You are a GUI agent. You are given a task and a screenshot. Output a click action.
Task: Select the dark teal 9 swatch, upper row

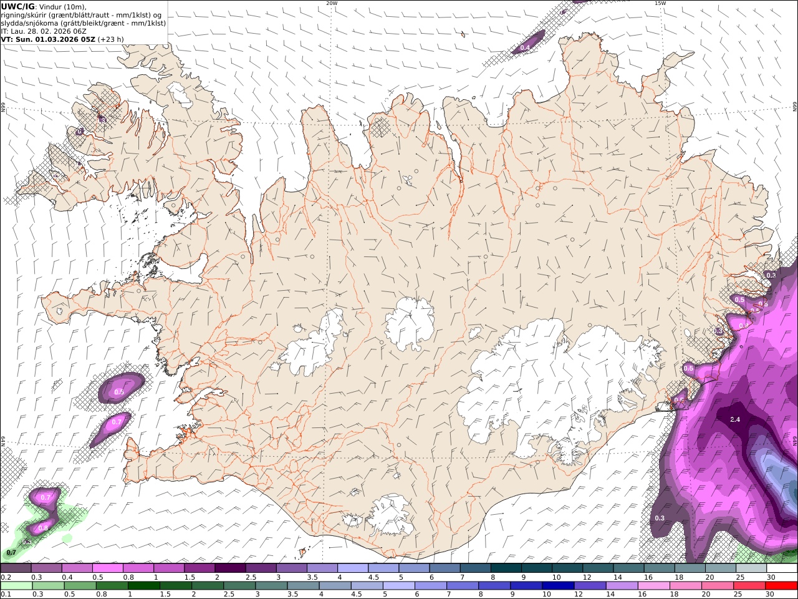[536, 568]
